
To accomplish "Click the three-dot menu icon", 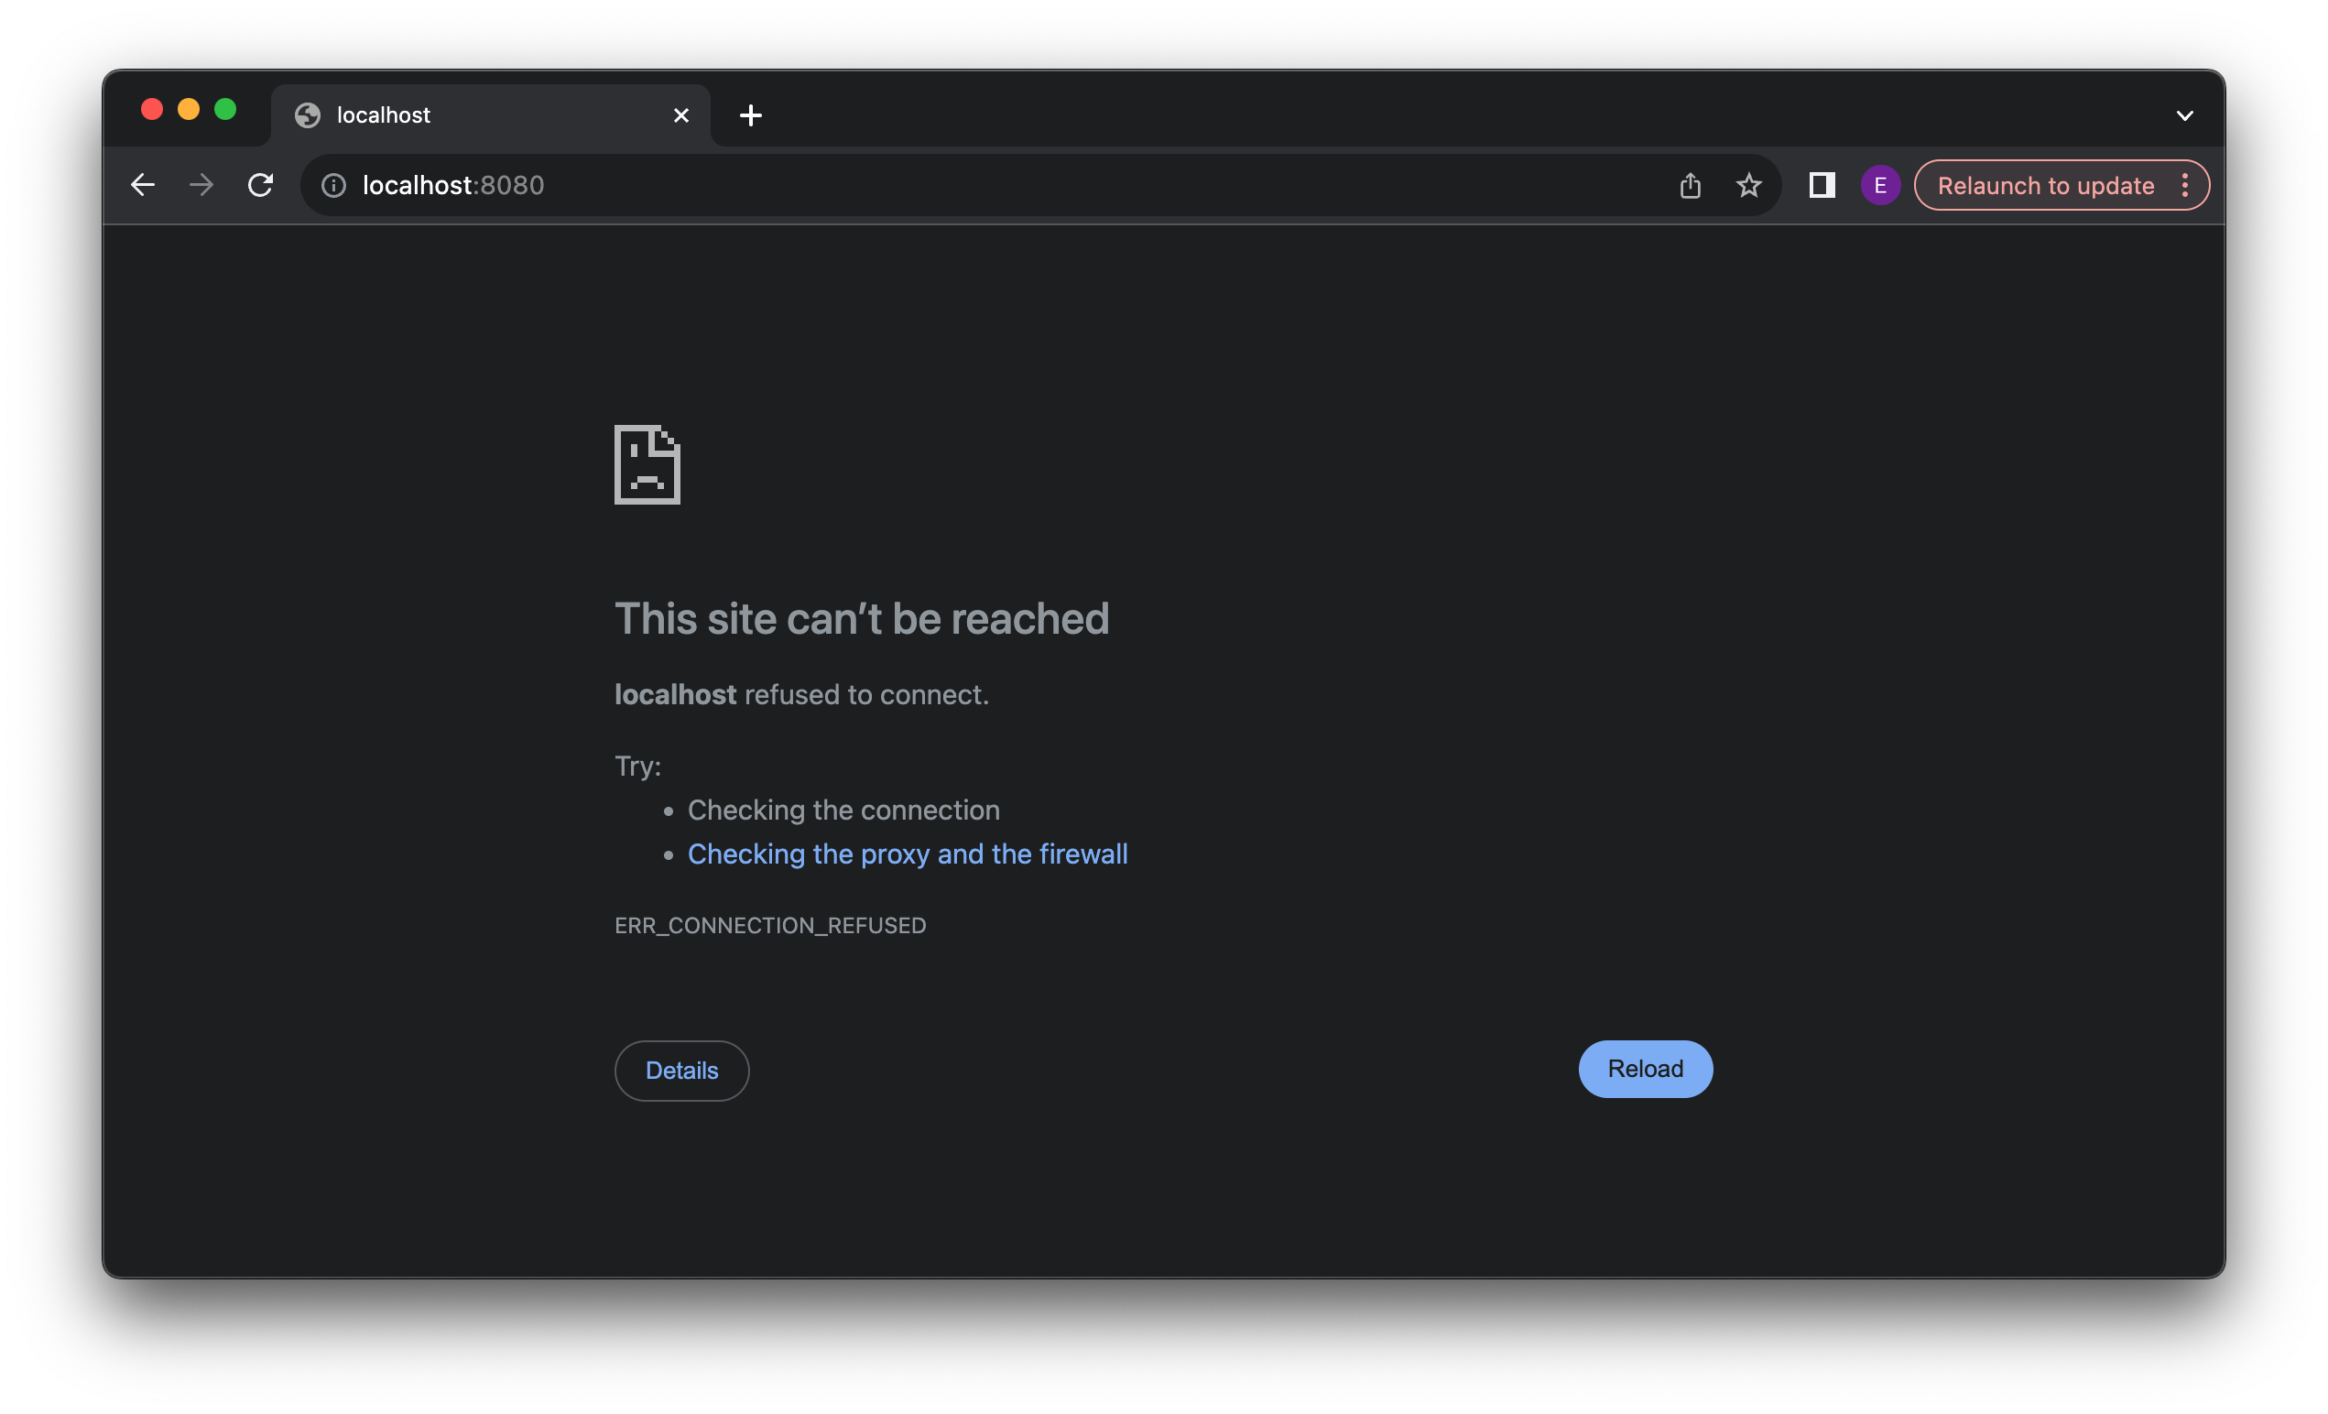I will tap(2185, 185).
